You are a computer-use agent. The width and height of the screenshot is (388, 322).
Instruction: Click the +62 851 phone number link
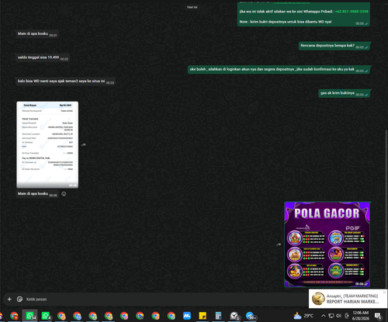(352, 12)
